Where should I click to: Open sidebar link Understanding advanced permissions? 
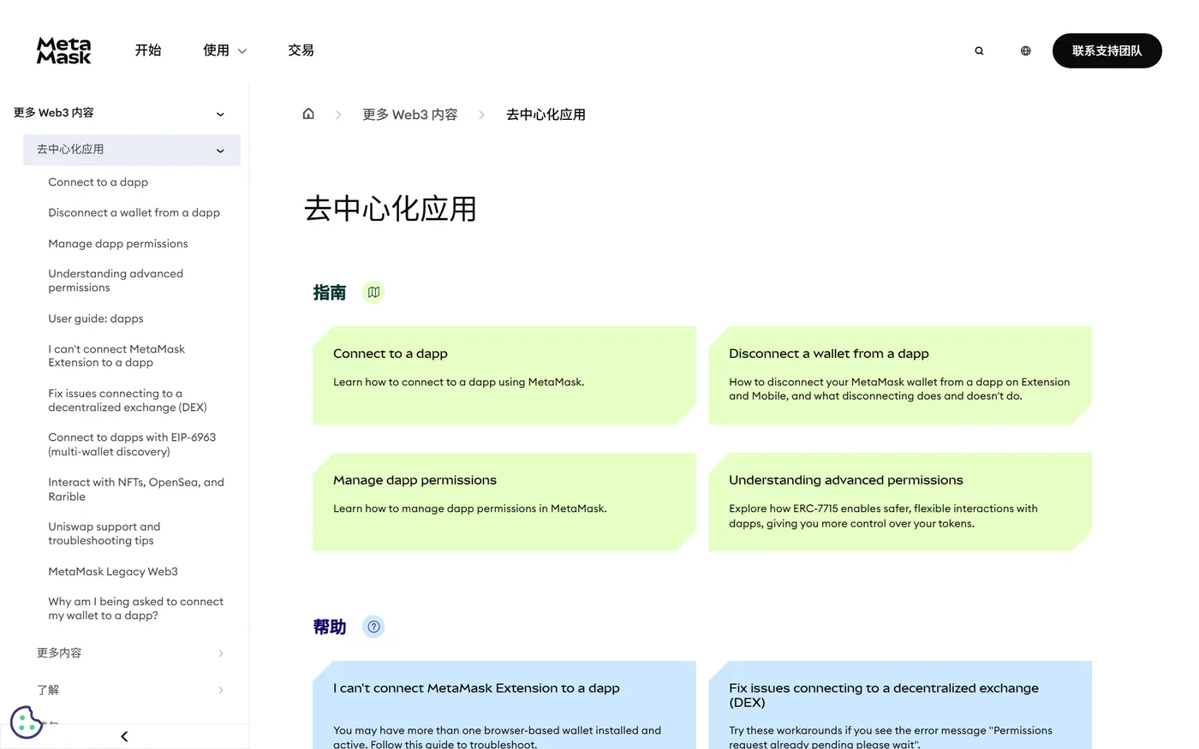point(116,281)
